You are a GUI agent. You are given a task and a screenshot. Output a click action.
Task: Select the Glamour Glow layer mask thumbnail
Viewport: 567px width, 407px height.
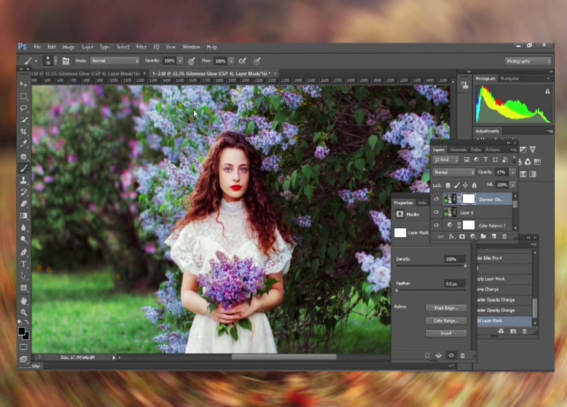click(468, 199)
